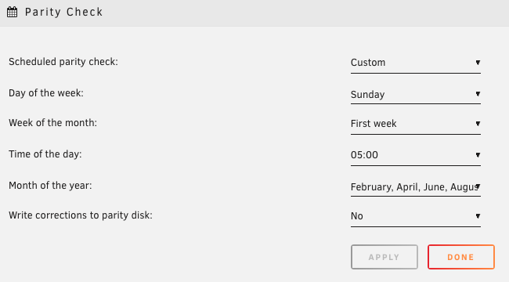Expand the Month of the year selector
509x282 pixels.
(416, 186)
